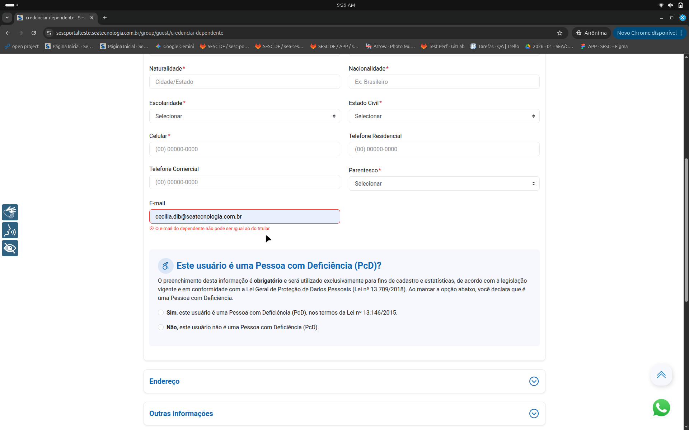
Task: Bookmark page with the star icon
Action: click(x=559, y=33)
